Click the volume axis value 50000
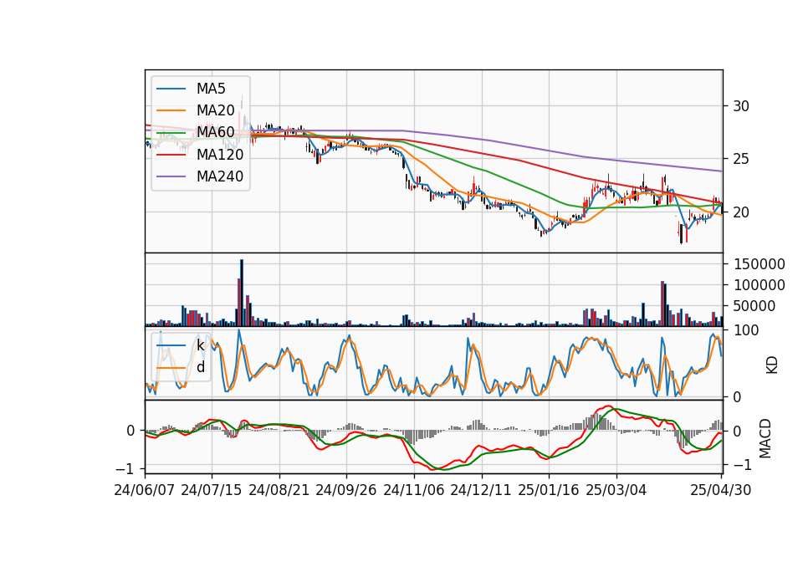The height and width of the screenshot is (577, 803). pos(754,306)
